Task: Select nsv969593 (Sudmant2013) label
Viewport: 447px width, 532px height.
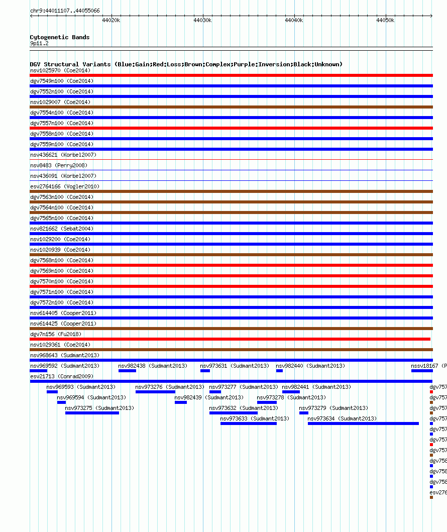Action: pos(81,387)
